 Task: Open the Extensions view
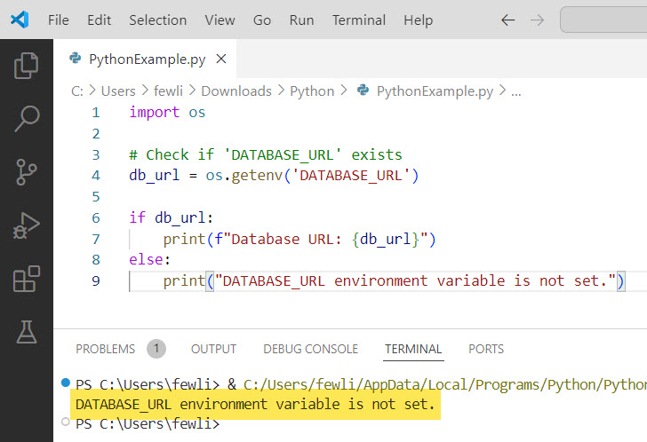(x=27, y=279)
